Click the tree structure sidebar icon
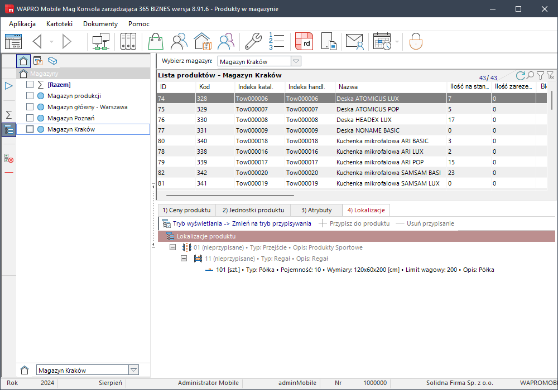This screenshot has width=558, height=390. [x=9, y=130]
